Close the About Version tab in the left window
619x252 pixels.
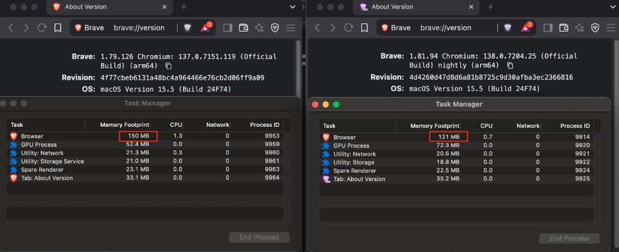pyautogui.click(x=164, y=7)
